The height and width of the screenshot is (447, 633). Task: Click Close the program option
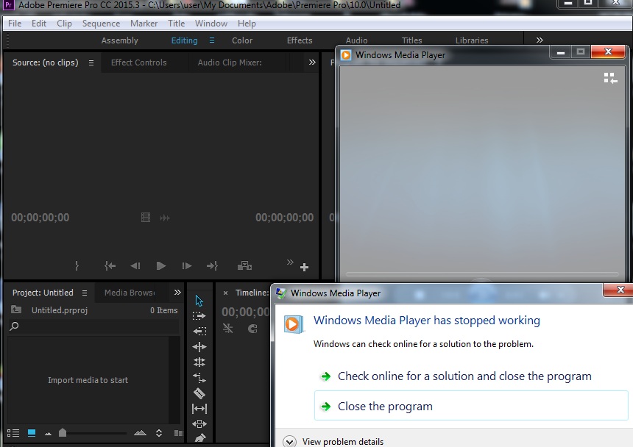click(x=385, y=407)
